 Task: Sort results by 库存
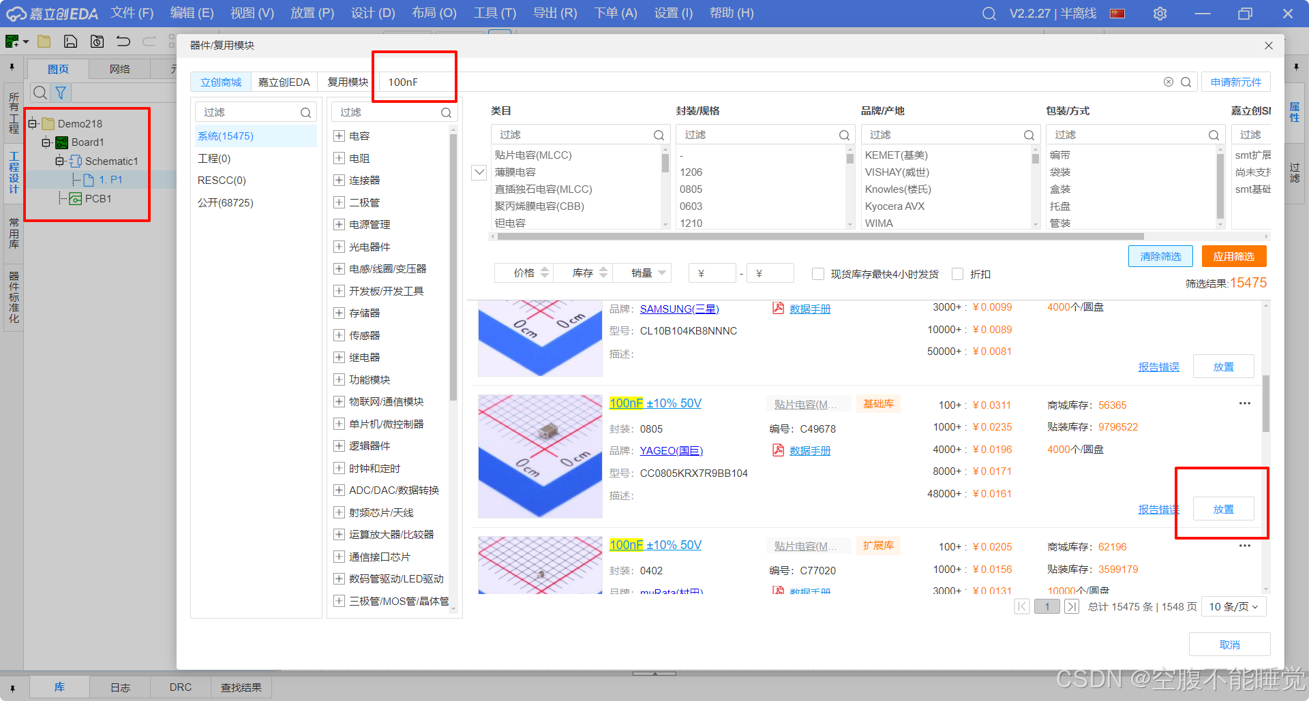click(583, 273)
